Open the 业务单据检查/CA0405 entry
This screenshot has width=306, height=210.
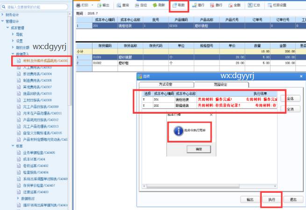(39, 152)
